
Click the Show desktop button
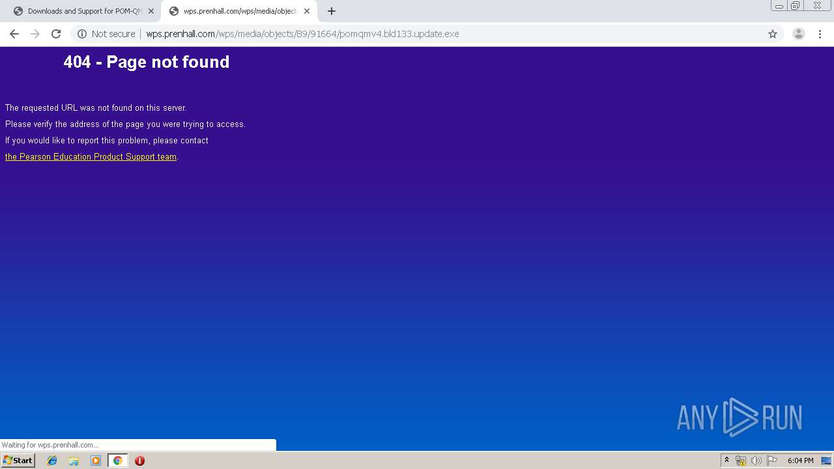click(826, 461)
